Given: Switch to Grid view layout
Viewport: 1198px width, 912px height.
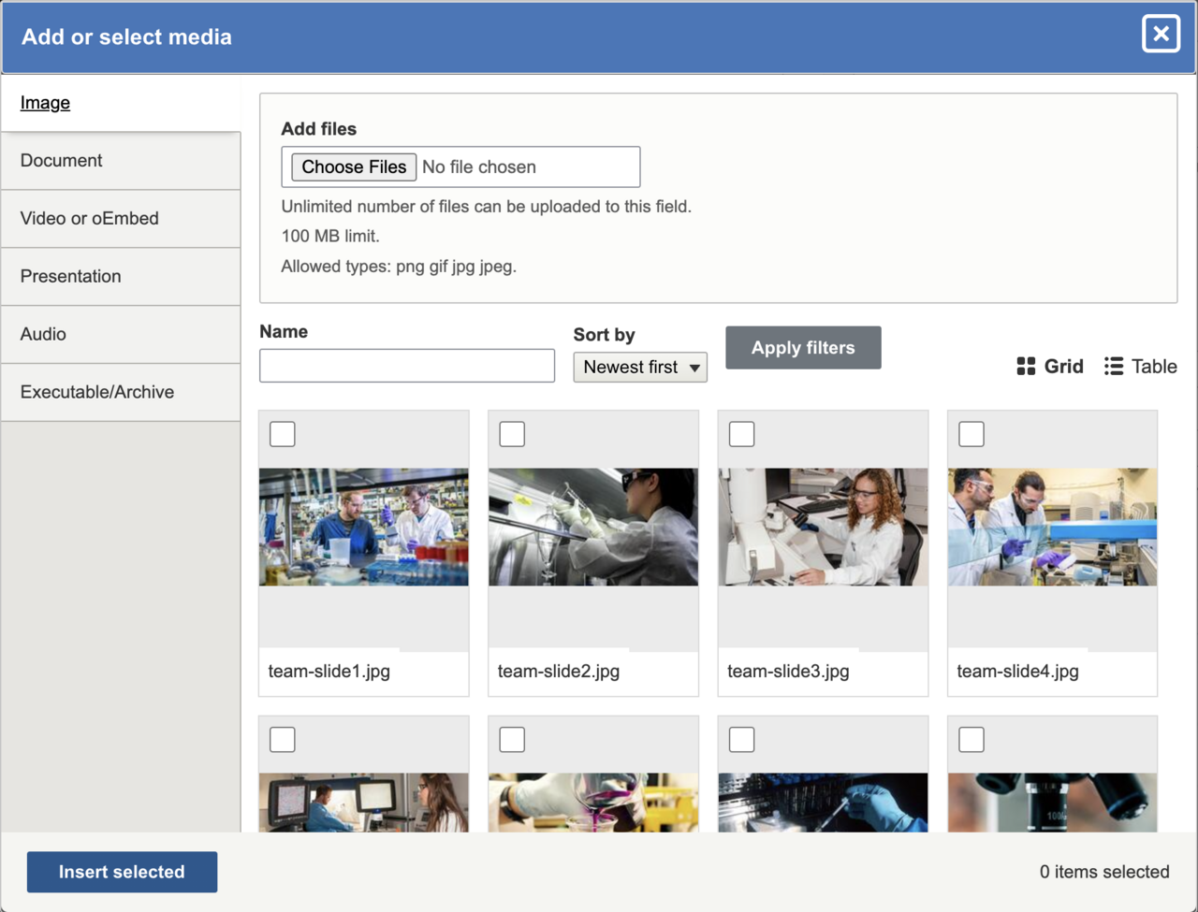Looking at the screenshot, I should [x=1049, y=366].
